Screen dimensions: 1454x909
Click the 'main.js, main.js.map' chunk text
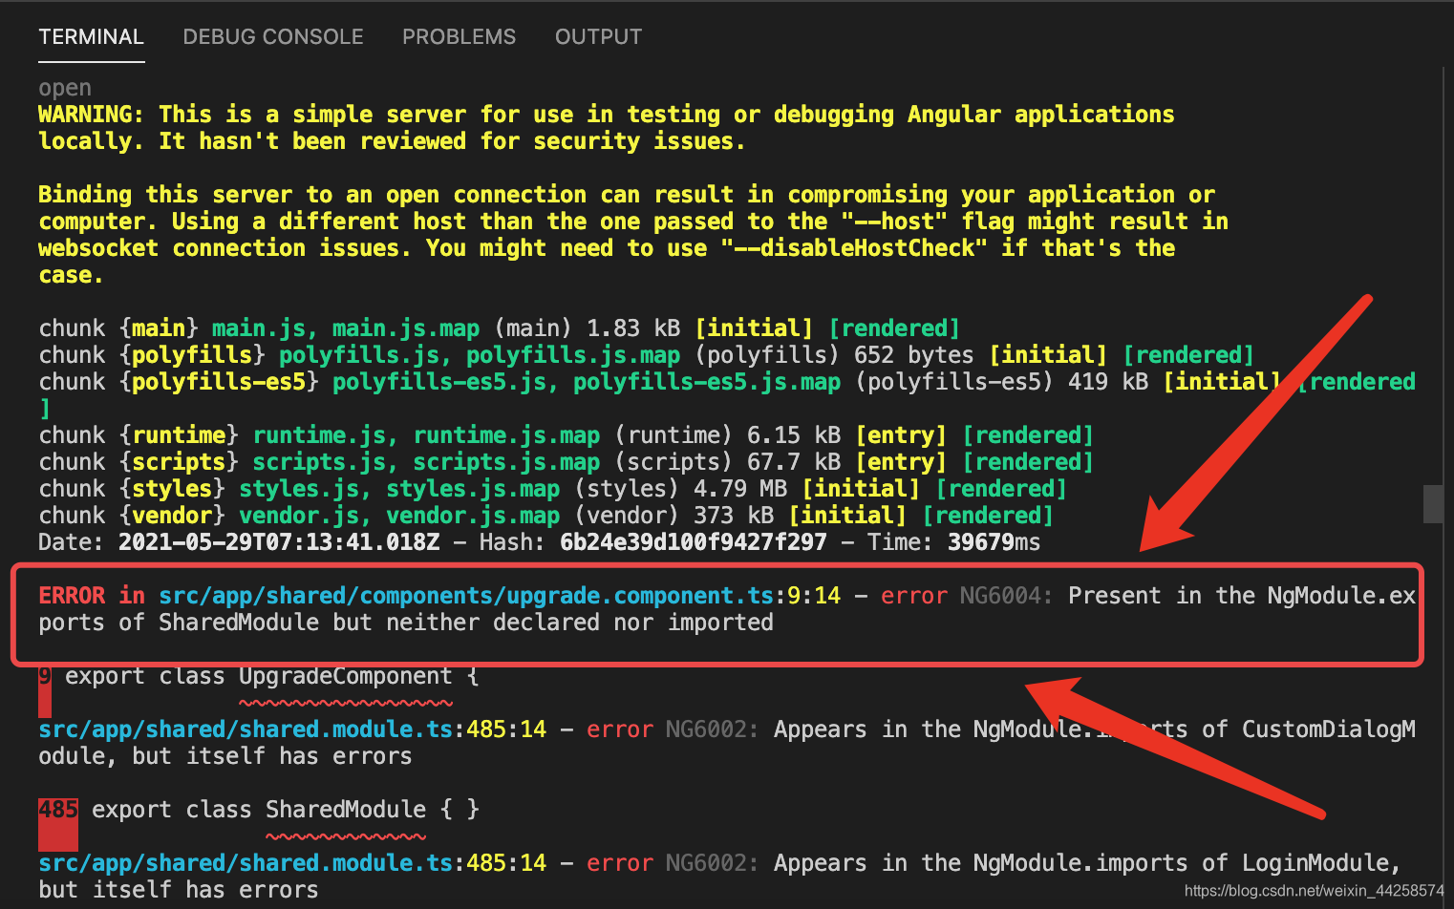pos(346,328)
